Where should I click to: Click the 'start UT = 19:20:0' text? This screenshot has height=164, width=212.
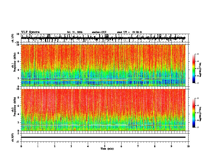point(129,32)
